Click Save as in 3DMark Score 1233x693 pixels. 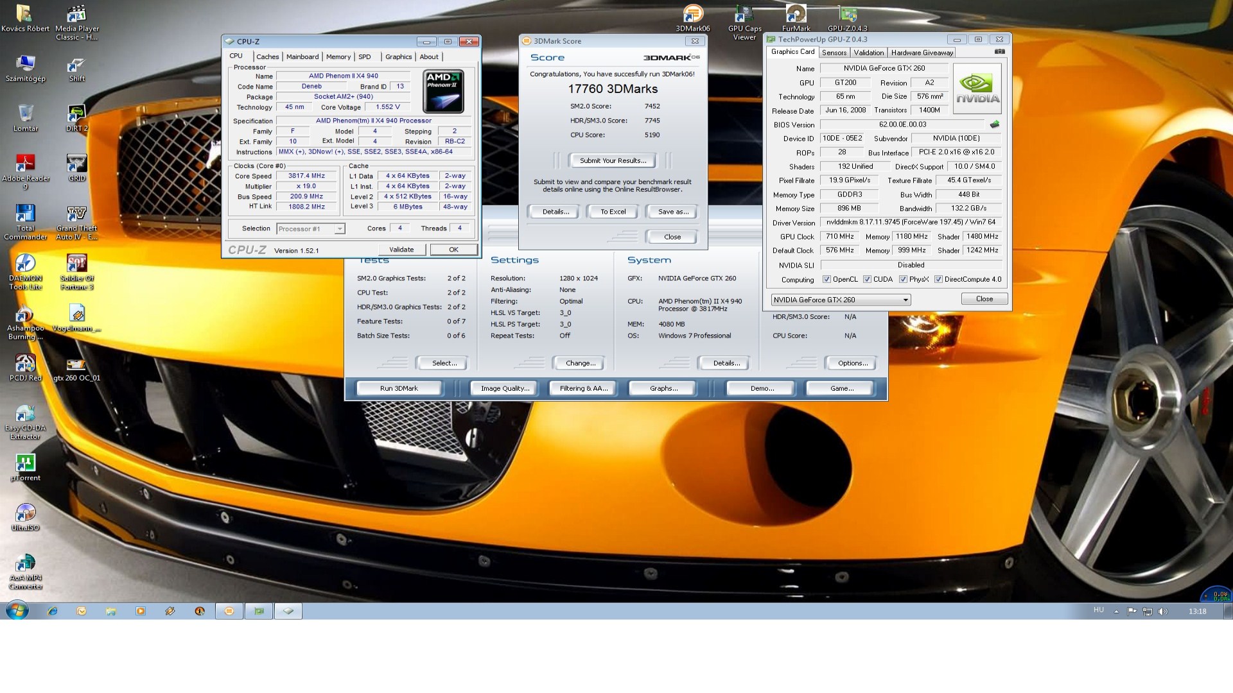672,212
